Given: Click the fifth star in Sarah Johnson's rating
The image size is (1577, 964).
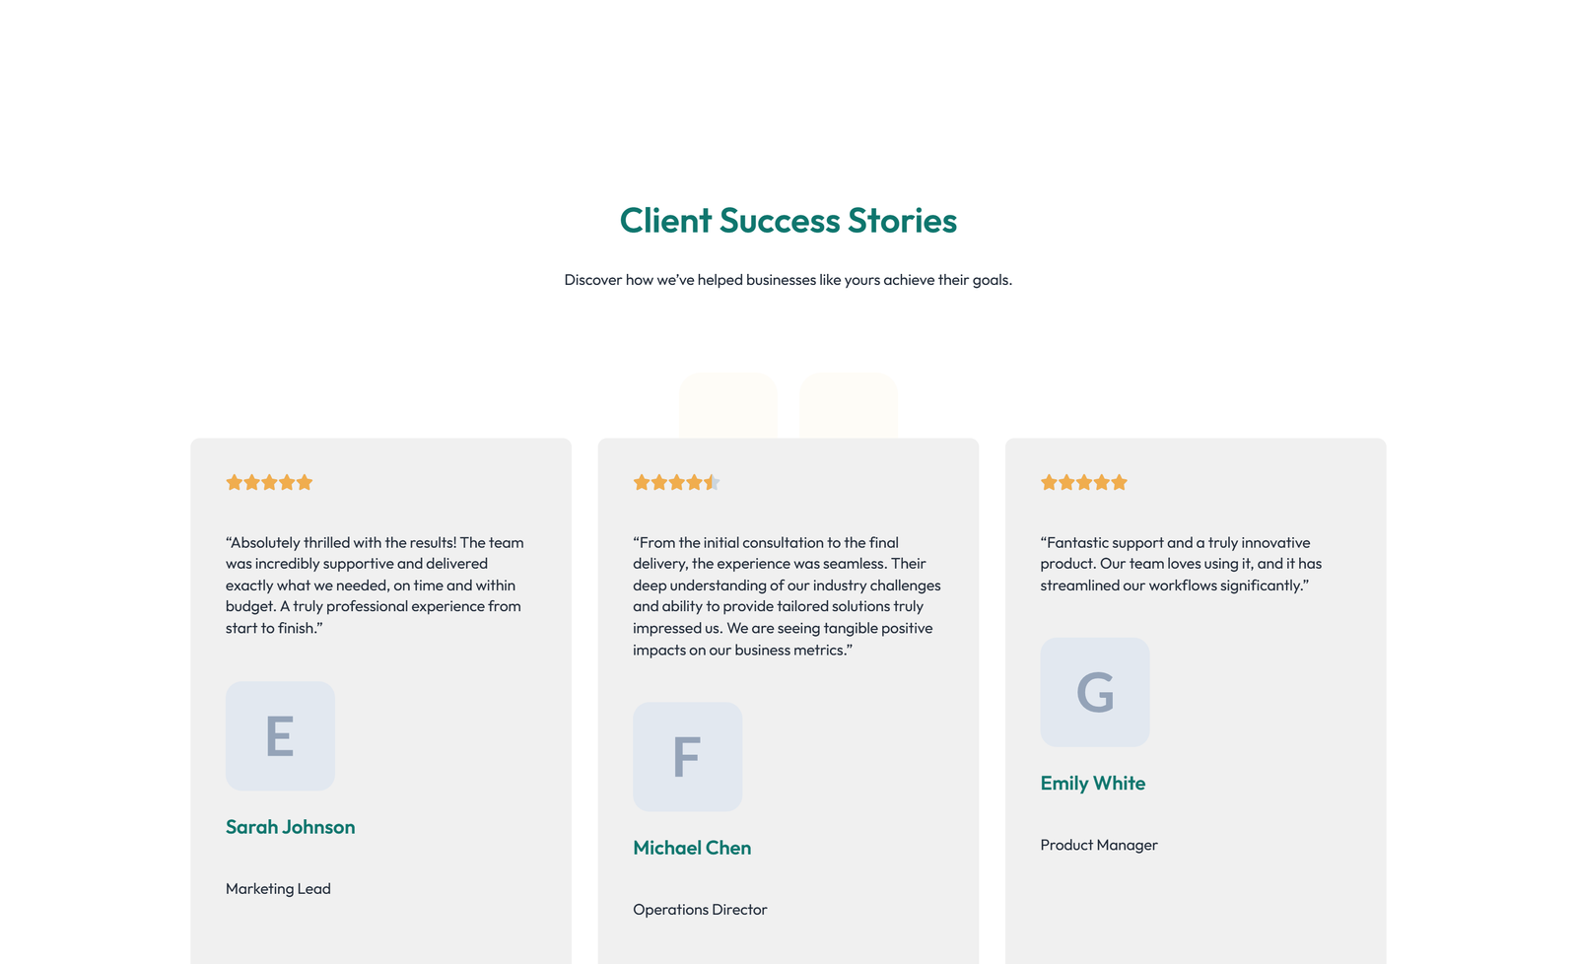Looking at the screenshot, I should (306, 482).
